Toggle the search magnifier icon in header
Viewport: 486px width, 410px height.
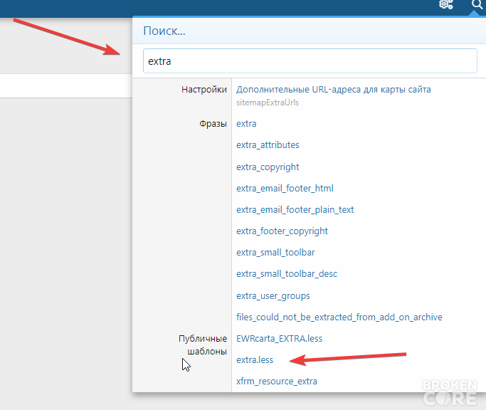[x=477, y=4]
